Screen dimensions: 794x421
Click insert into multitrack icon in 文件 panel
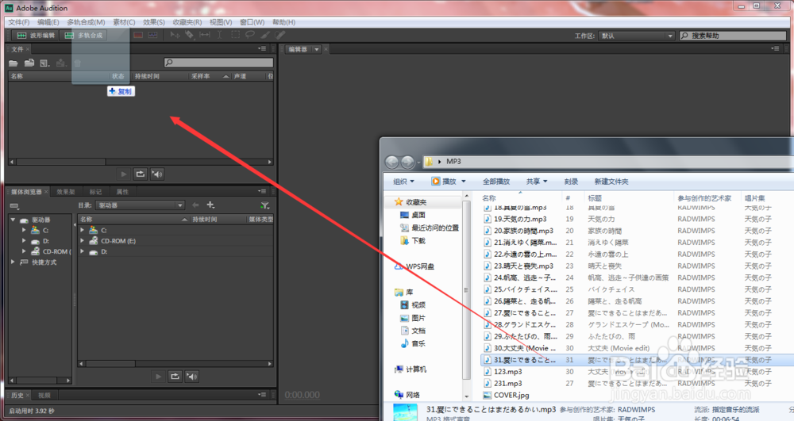click(x=61, y=63)
